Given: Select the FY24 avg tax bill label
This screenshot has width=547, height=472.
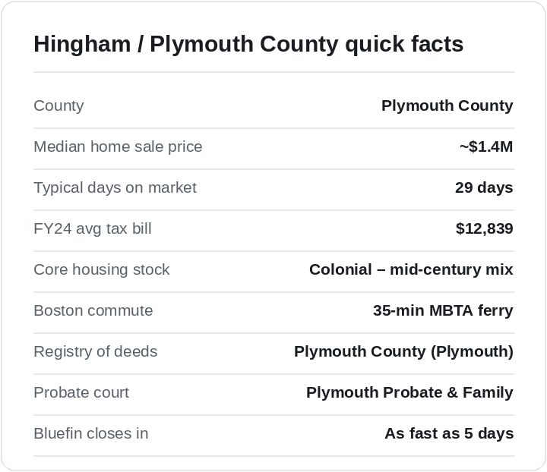Looking at the screenshot, I should pos(93,229).
